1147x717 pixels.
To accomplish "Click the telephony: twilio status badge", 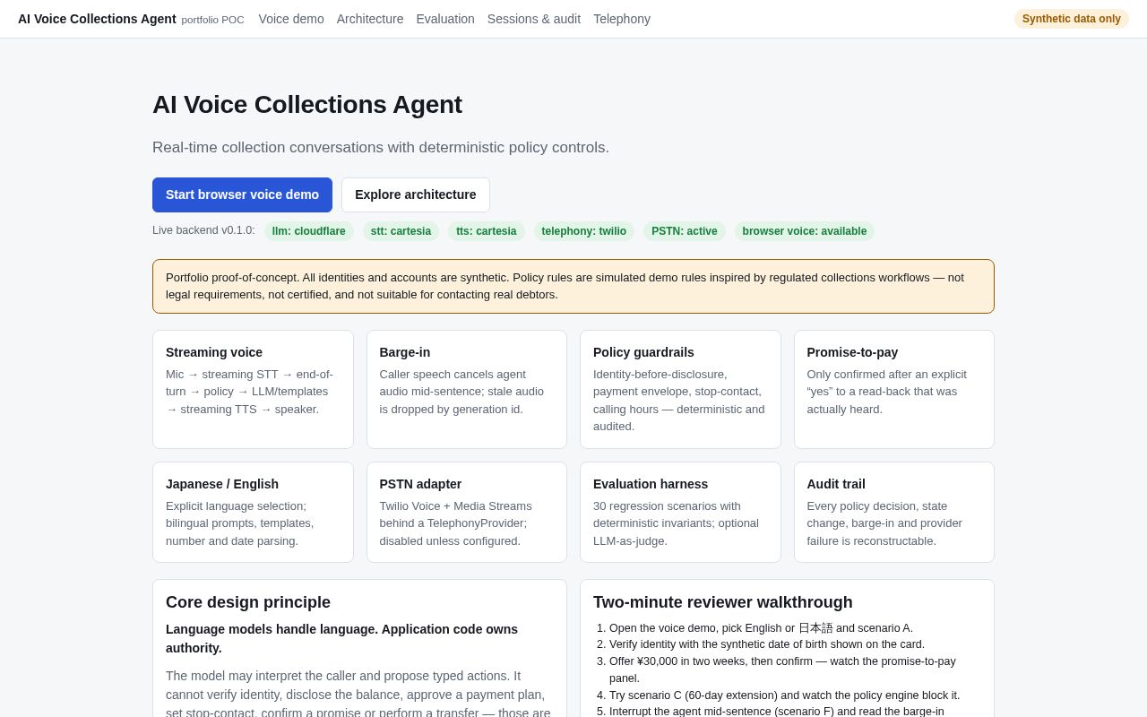I will 584,231.
